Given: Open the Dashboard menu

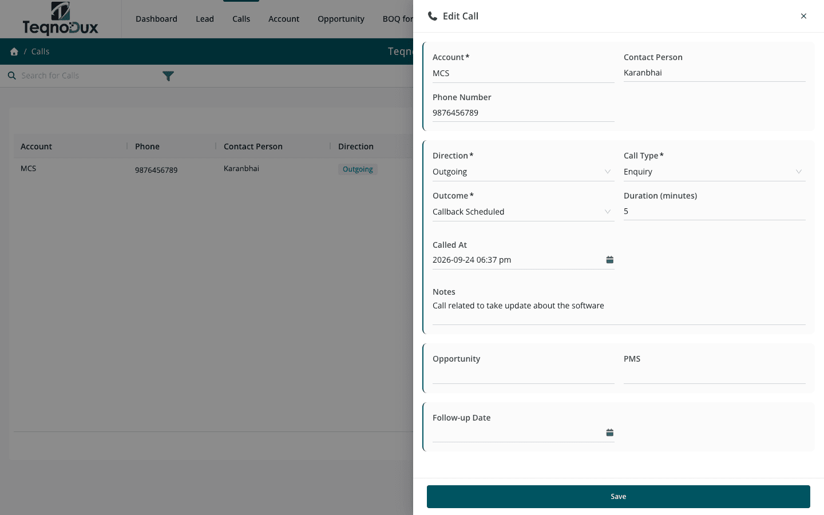Looking at the screenshot, I should point(156,19).
